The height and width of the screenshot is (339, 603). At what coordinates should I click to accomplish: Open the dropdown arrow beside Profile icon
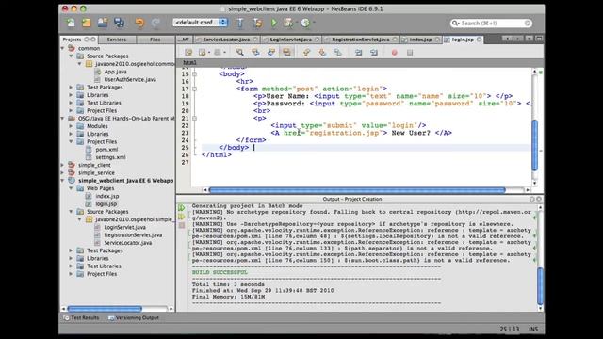click(x=314, y=23)
